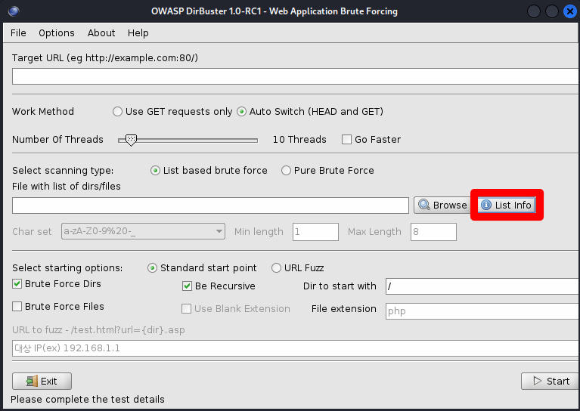Select Use GET requests only
This screenshot has height=411, width=580.
(117, 112)
